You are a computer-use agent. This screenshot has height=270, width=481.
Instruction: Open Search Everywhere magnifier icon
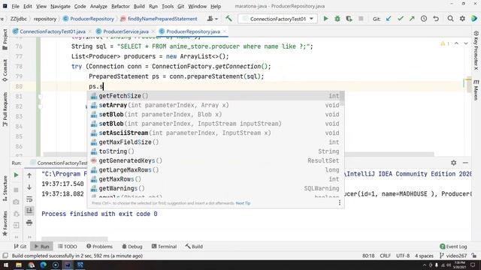click(450, 19)
